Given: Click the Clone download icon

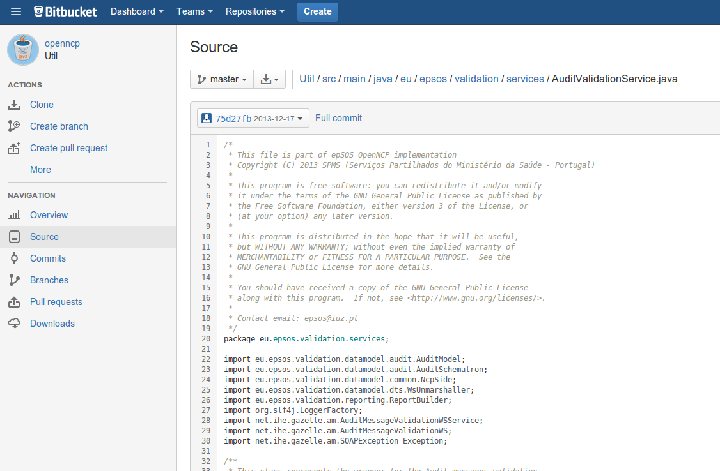Looking at the screenshot, I should [14, 105].
